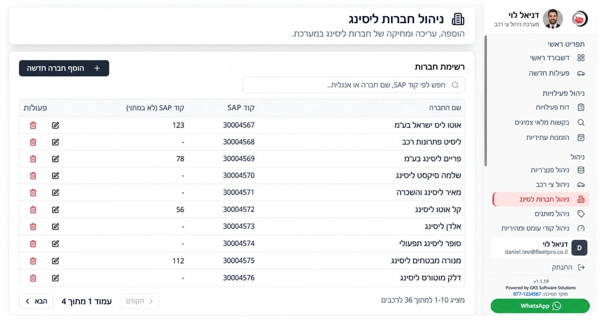The height and width of the screenshot is (320, 602).
Task: Click the value 123 in table
Action: [178, 125]
